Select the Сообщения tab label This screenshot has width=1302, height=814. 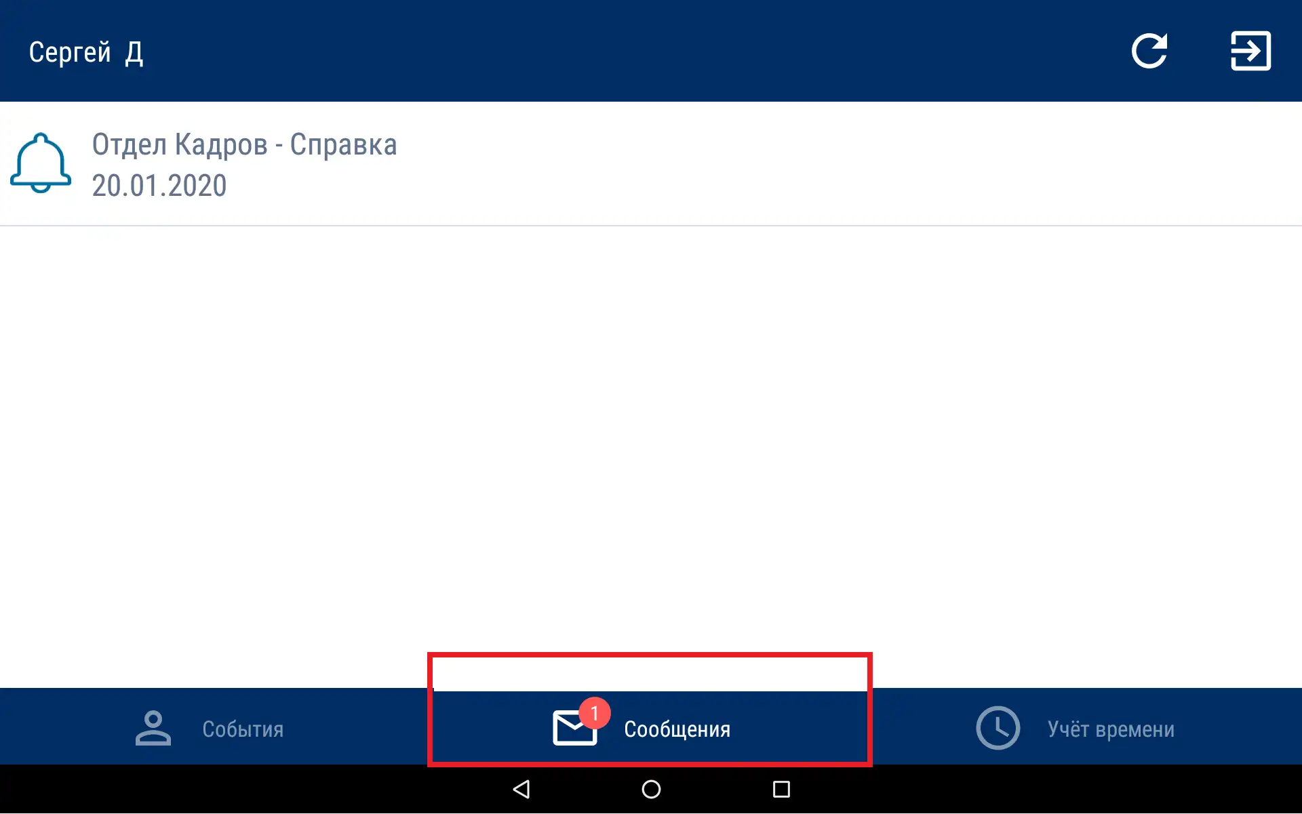pyautogui.click(x=677, y=729)
